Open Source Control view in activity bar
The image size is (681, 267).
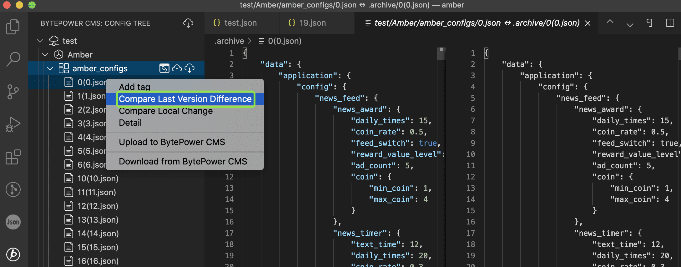point(13,92)
